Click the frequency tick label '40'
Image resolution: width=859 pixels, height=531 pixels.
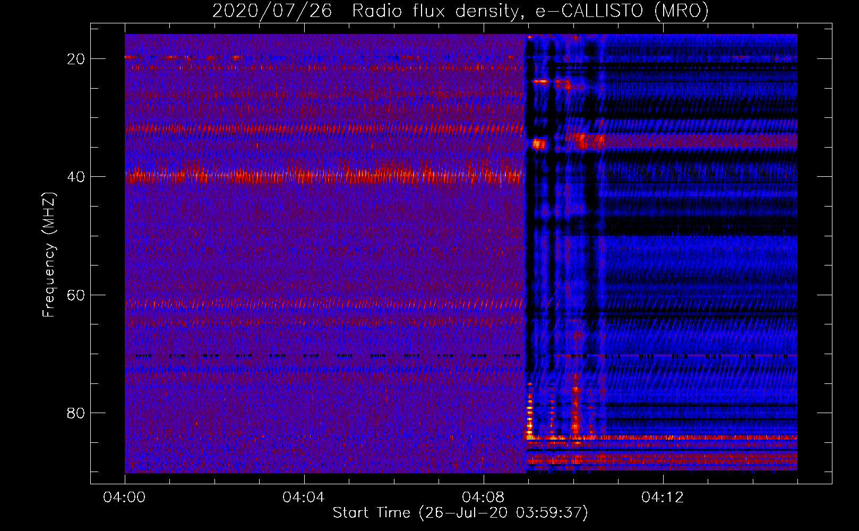point(76,177)
